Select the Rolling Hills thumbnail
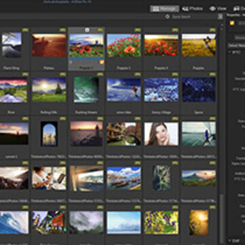Screen dimensions: 245x245 (x=49, y=90)
